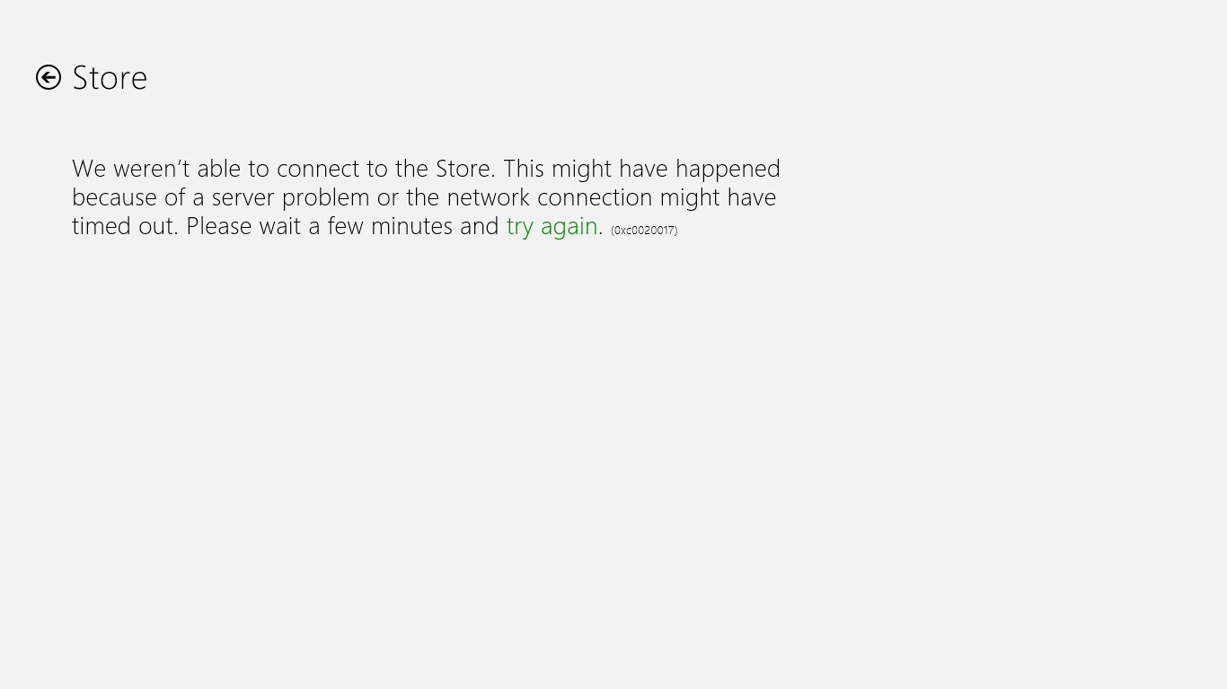Click the words "server problem" in the message
This screenshot has height=689, width=1227.
click(291, 197)
